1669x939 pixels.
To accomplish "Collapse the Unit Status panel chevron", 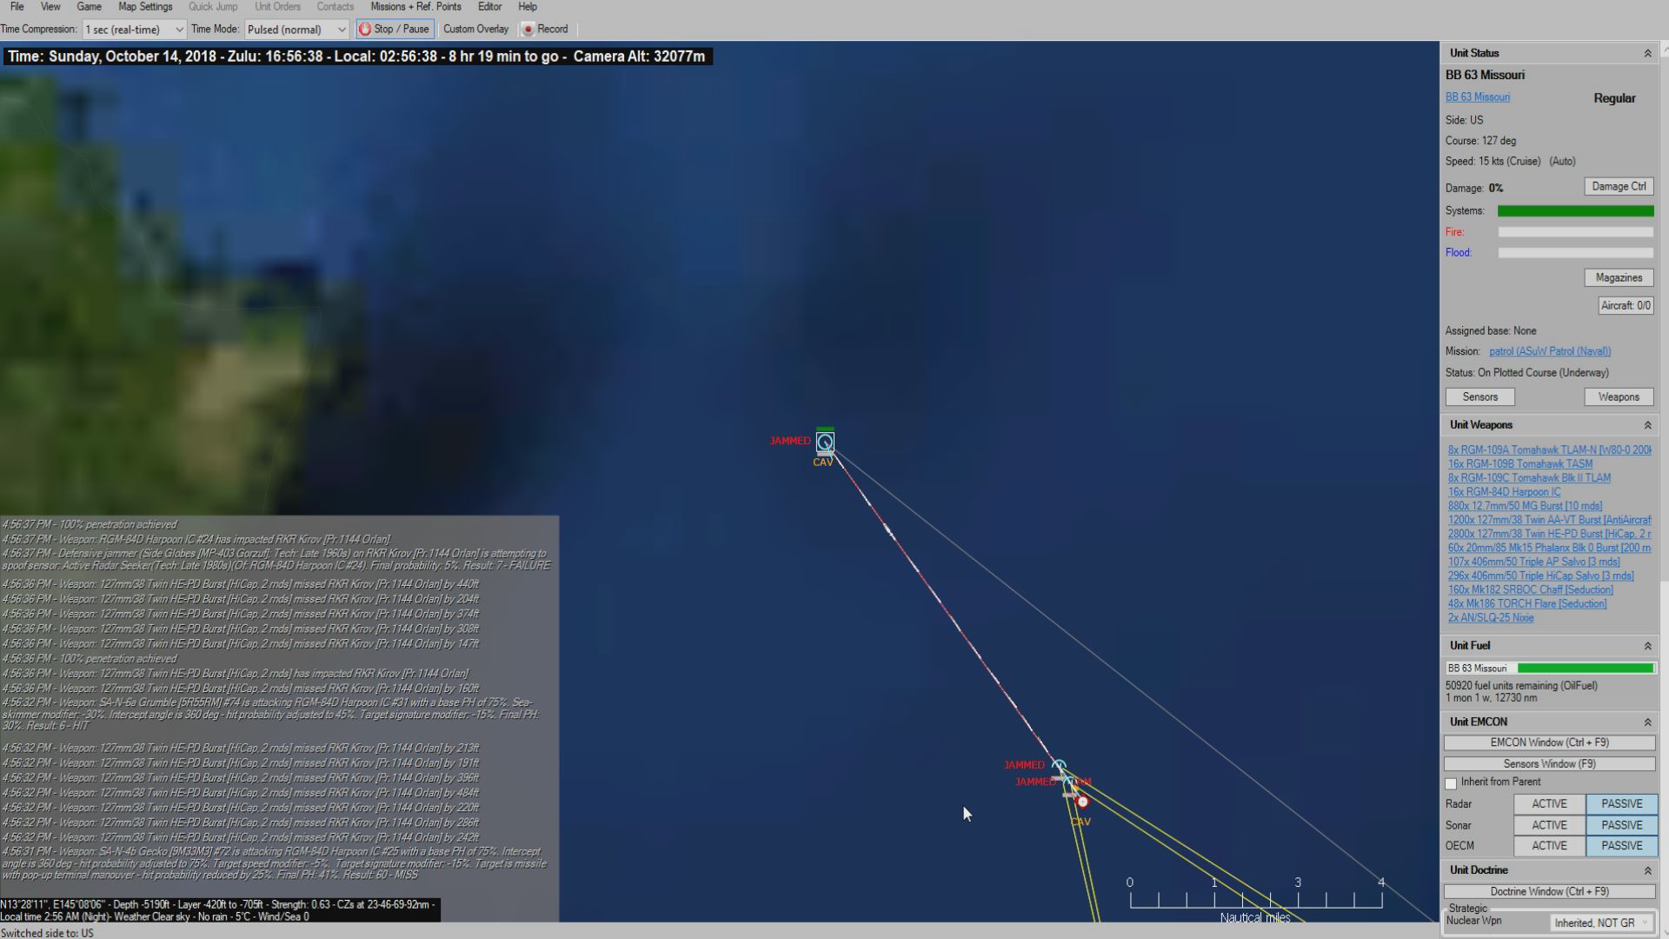I will point(1647,54).
